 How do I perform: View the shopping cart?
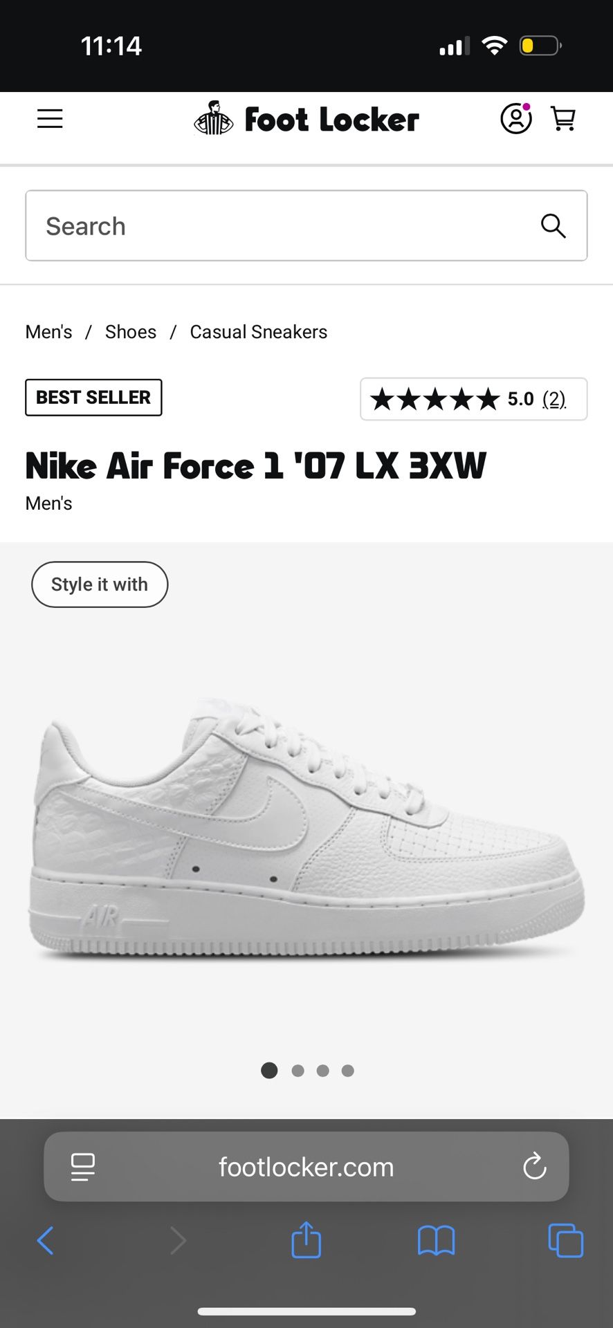point(563,119)
